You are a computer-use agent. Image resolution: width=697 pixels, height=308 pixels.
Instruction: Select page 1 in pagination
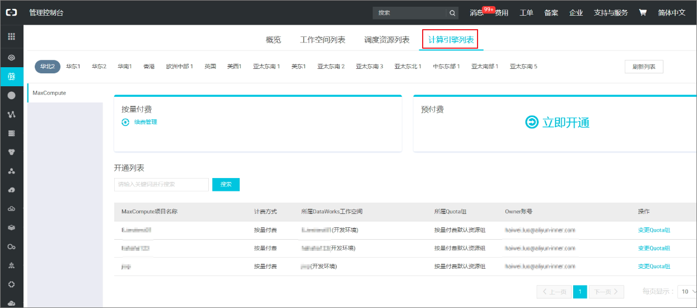coord(580,292)
